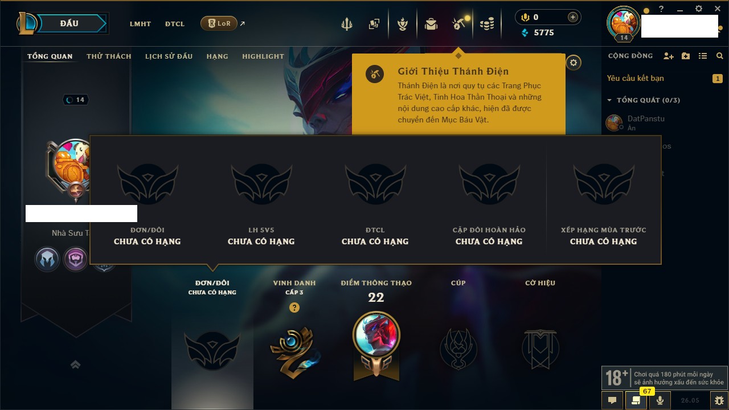
Task: Switch to the THỬ THÁCH tab
Action: click(x=109, y=56)
